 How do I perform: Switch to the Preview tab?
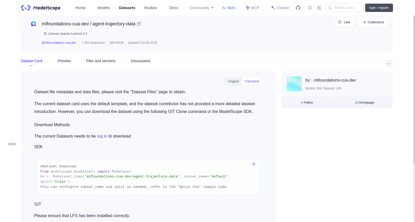pos(64,61)
